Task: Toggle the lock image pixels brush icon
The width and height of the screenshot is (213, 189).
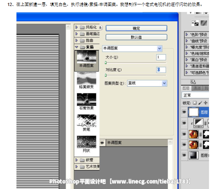Action: coord(200,103)
